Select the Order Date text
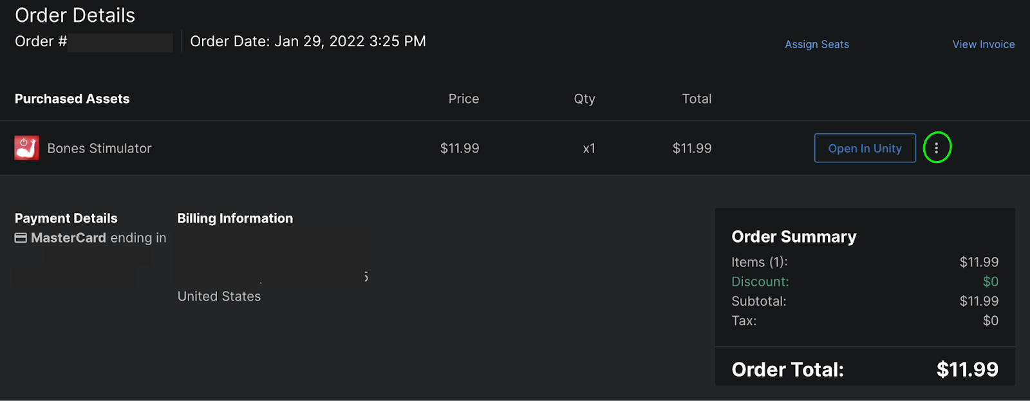This screenshot has height=401, width=1030. point(308,42)
